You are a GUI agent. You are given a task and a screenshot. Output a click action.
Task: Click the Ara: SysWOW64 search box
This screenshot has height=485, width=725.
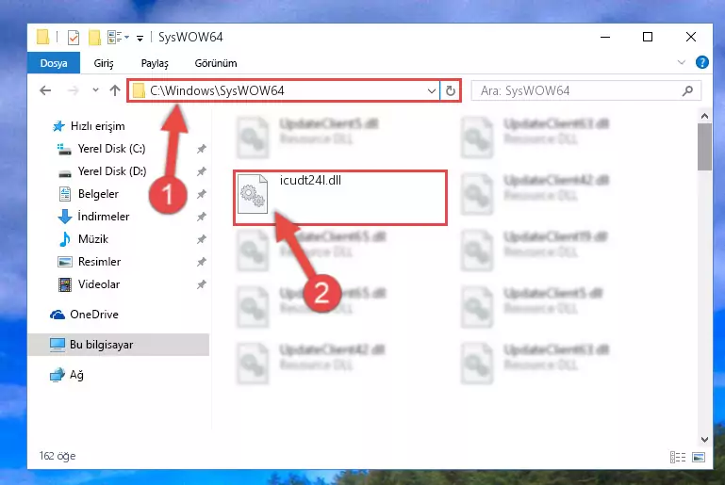coord(585,90)
